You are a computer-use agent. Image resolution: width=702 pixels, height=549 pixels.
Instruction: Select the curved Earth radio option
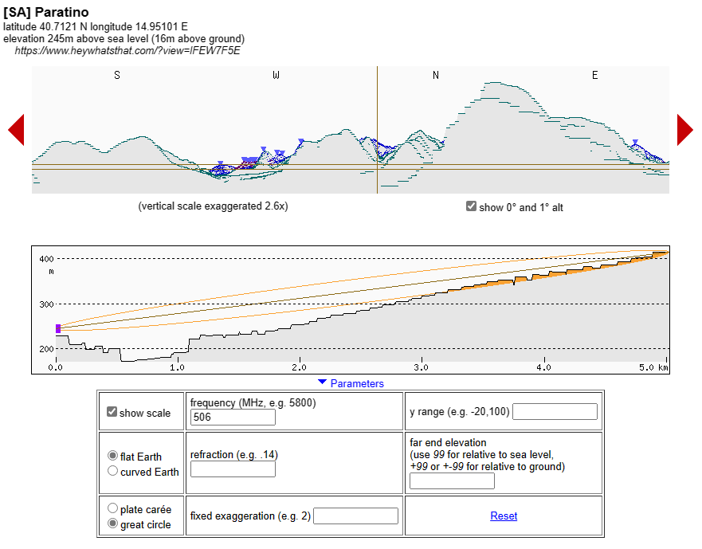(x=113, y=471)
